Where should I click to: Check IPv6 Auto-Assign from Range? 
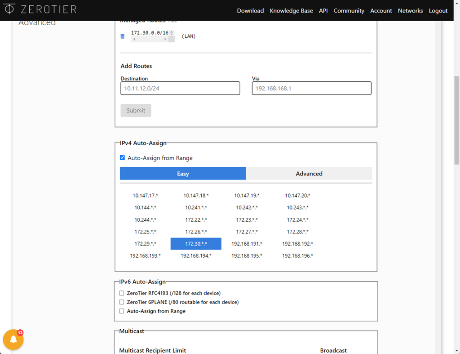coord(121,311)
